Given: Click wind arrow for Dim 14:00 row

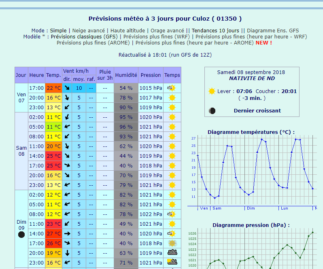Looking at the screenshot, I should point(67,233).
